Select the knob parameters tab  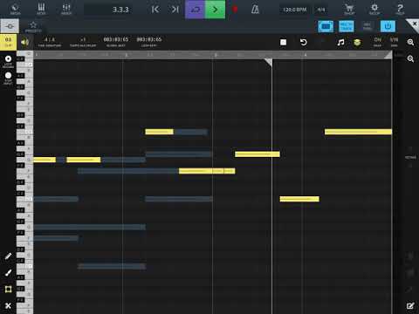(10, 26)
